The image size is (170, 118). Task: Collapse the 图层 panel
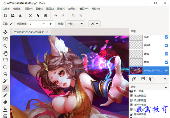point(166,32)
